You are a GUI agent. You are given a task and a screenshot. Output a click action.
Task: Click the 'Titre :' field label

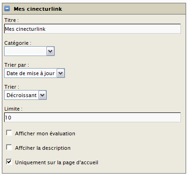click(11, 20)
